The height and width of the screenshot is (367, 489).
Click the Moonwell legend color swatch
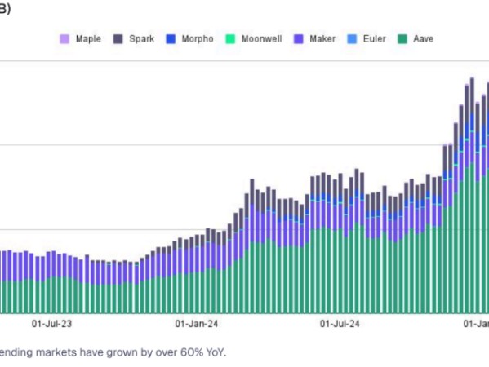coord(230,39)
